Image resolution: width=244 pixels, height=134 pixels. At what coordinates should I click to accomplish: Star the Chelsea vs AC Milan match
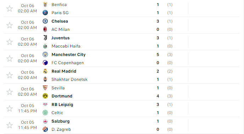point(10,25)
